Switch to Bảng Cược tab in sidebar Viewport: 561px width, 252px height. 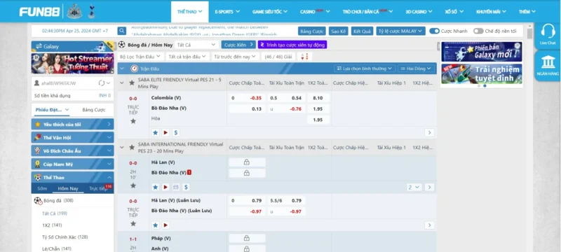click(x=94, y=110)
